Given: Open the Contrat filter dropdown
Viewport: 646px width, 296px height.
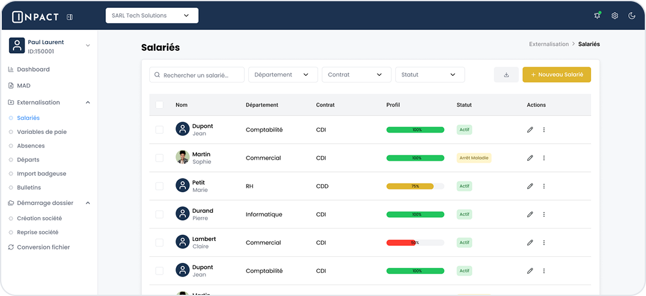Looking at the screenshot, I should [357, 75].
